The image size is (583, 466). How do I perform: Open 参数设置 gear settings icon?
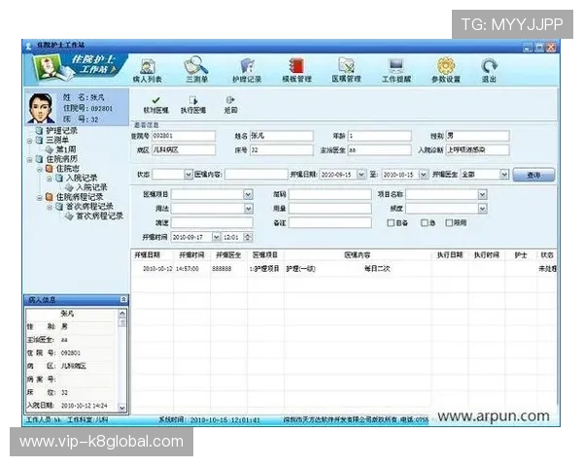coord(446,71)
